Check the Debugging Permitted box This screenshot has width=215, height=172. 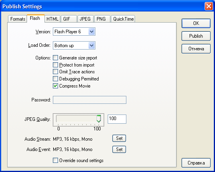point(55,78)
